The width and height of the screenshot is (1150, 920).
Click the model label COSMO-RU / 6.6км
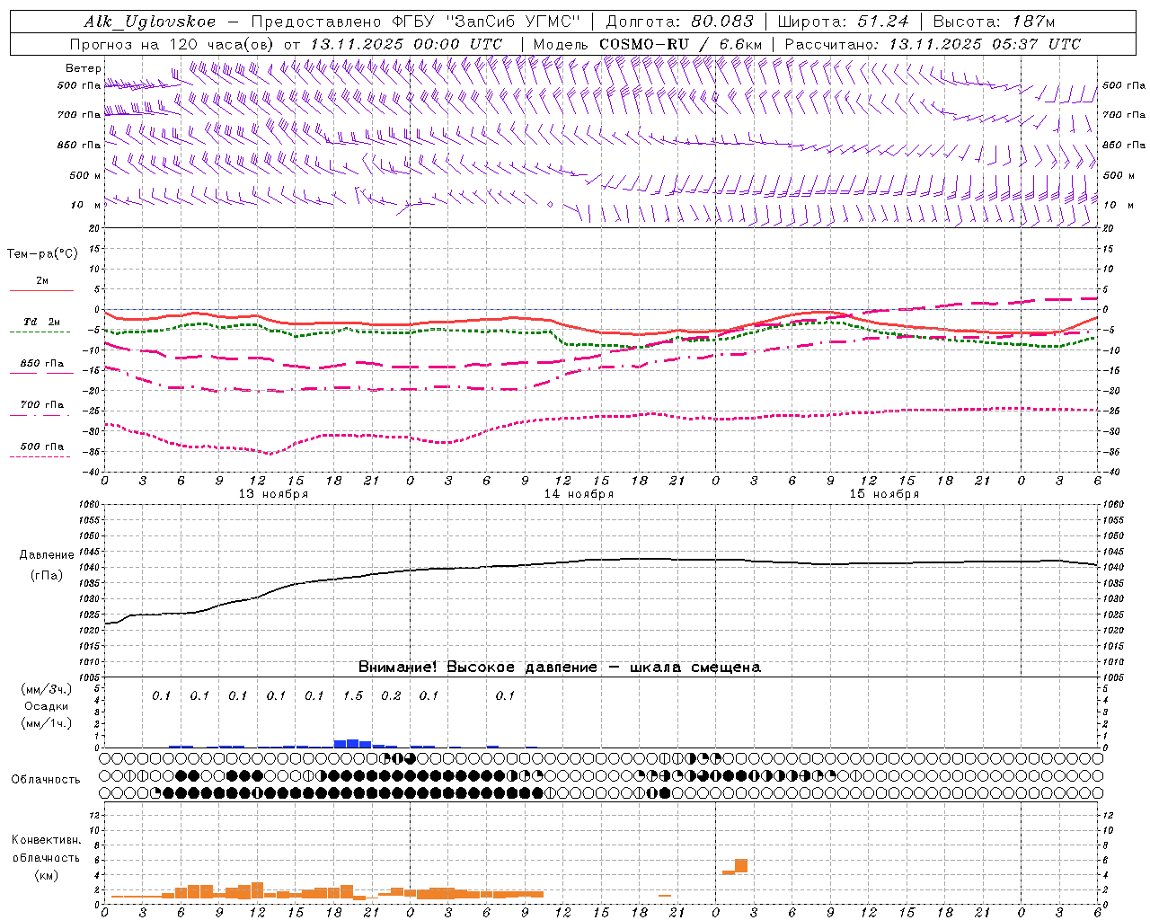click(680, 44)
